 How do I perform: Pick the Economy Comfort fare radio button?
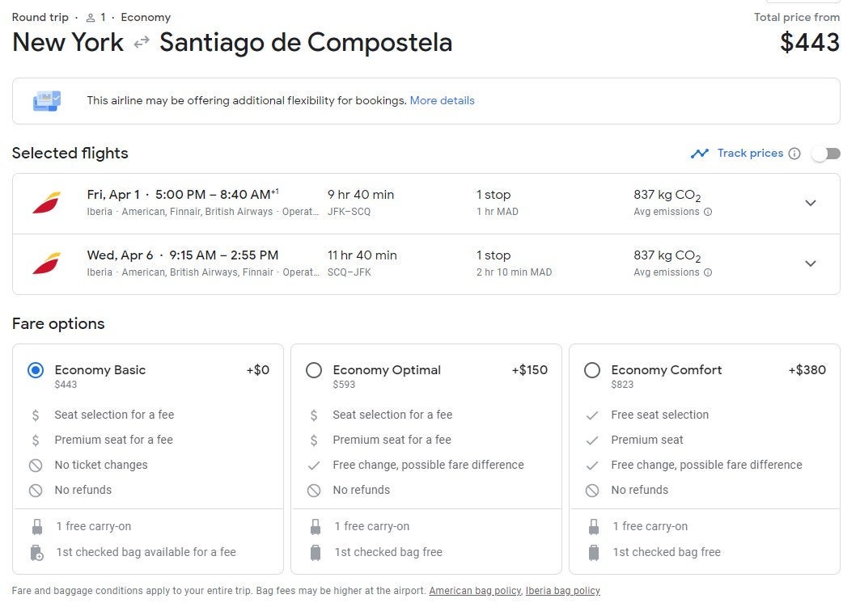pos(592,370)
